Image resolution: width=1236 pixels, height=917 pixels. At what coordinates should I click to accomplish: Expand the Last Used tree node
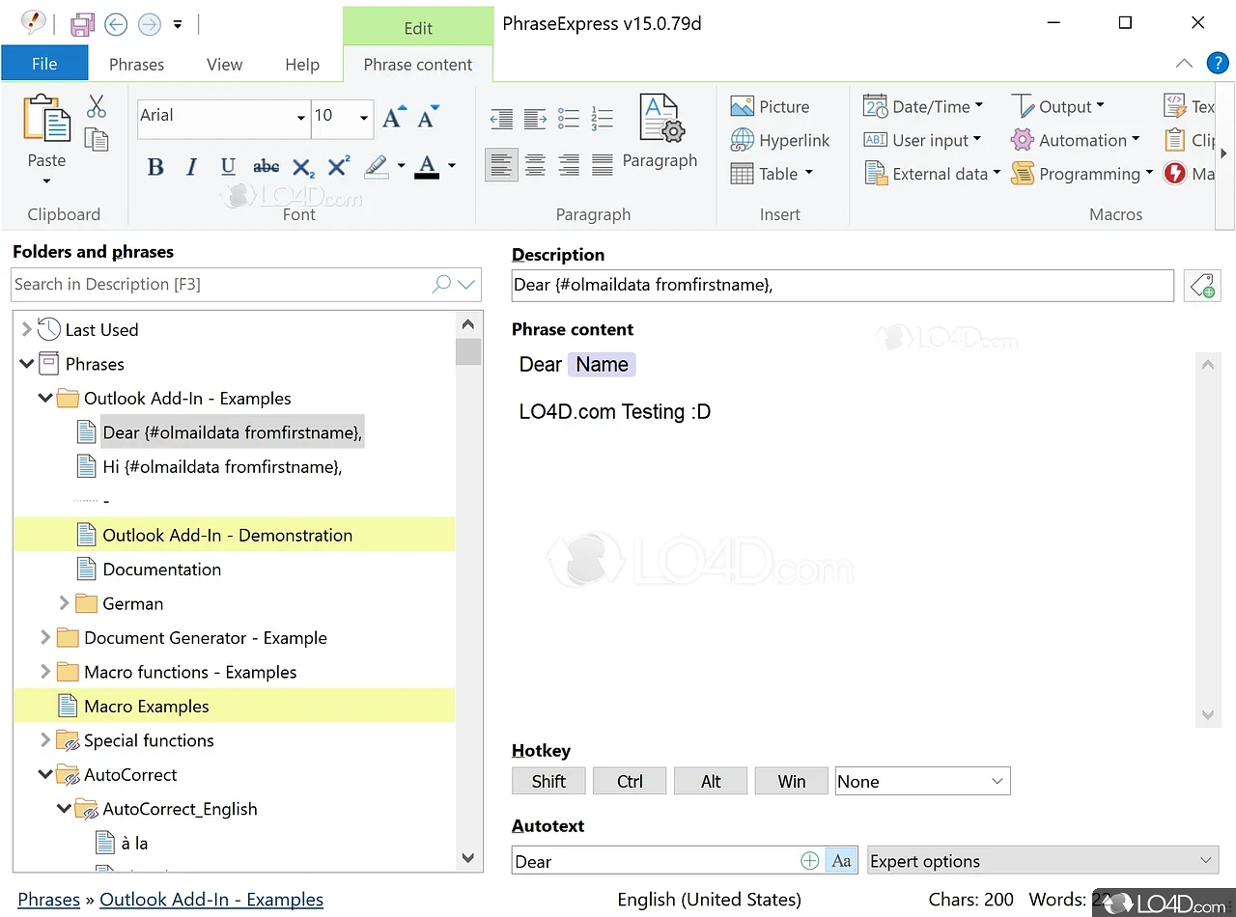tap(26, 329)
